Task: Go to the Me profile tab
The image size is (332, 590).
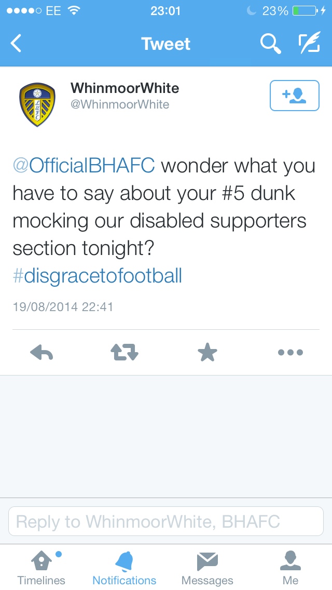Action: point(290,568)
